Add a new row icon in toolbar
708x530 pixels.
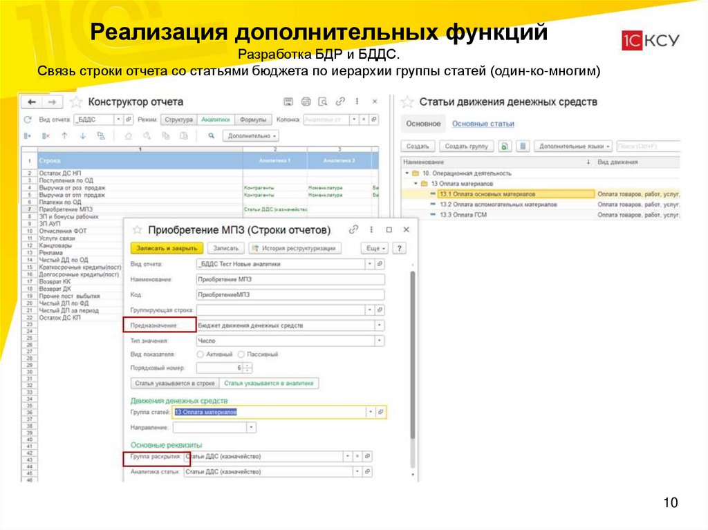28,136
